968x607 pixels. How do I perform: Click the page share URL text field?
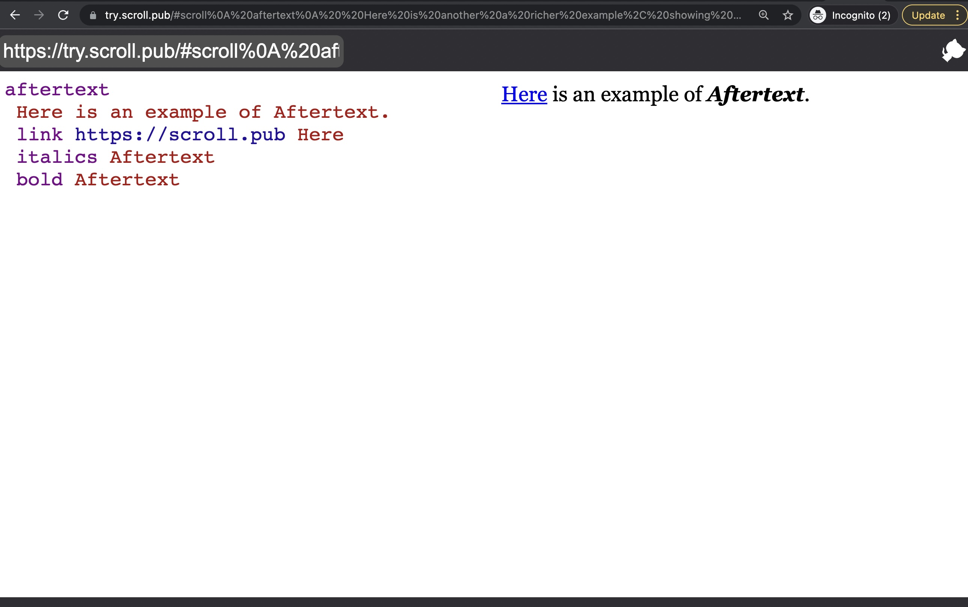coord(171,51)
